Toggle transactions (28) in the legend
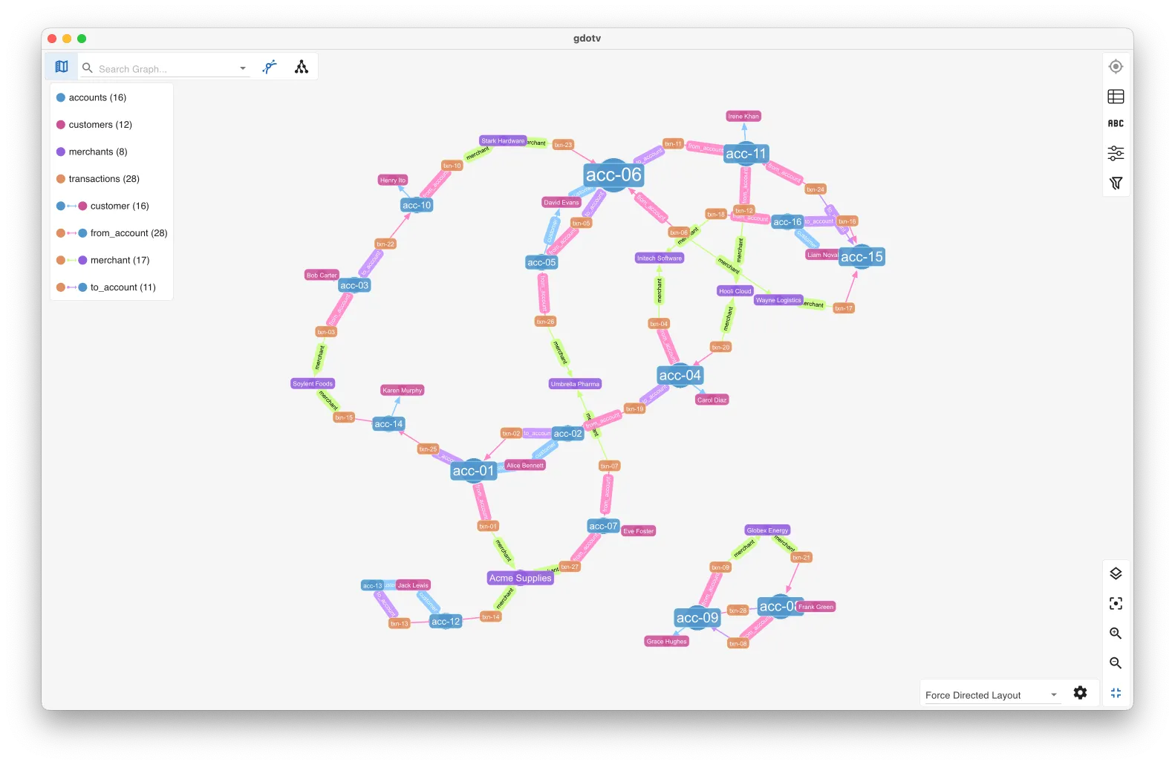 98,179
